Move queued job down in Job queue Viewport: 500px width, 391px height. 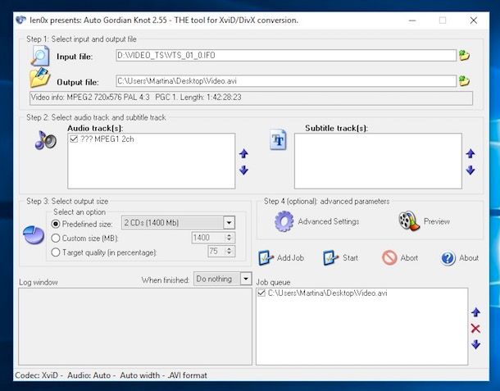point(475,344)
